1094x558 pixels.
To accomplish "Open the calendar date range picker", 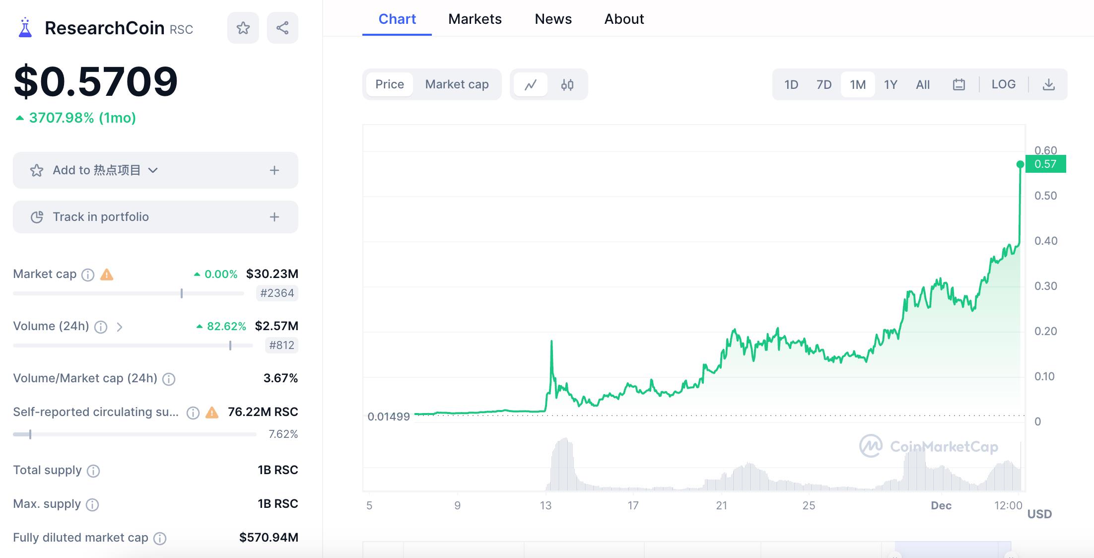I will tap(958, 85).
